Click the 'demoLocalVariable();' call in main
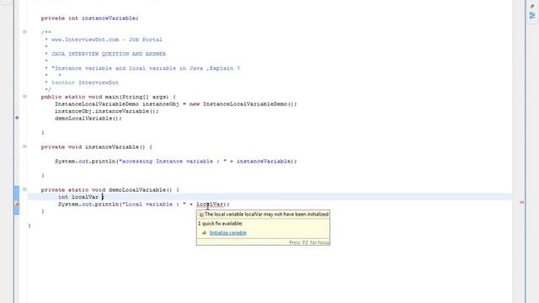The height and width of the screenshot is (303, 539). coord(88,119)
